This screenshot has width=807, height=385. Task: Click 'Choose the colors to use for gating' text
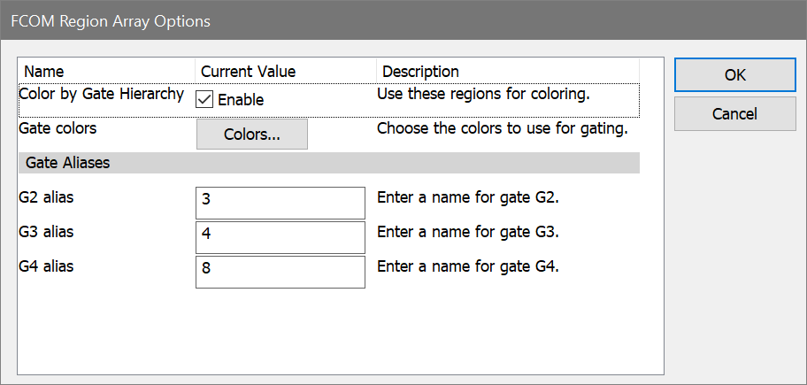pos(503,128)
